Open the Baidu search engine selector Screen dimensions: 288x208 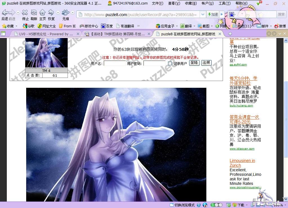pyautogui.click(x=232, y=14)
